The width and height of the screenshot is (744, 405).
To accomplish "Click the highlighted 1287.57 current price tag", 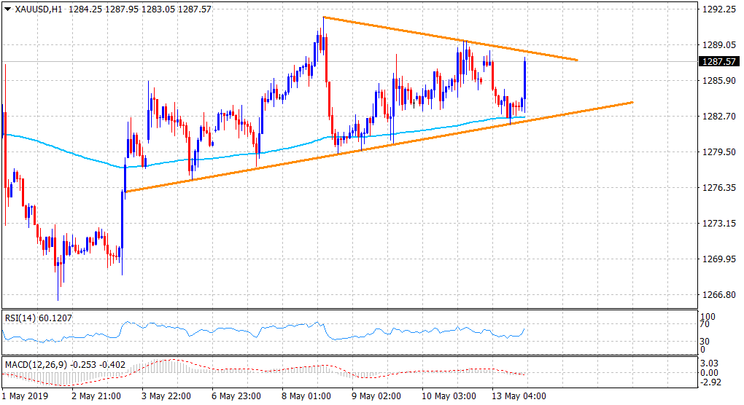I will (x=717, y=62).
